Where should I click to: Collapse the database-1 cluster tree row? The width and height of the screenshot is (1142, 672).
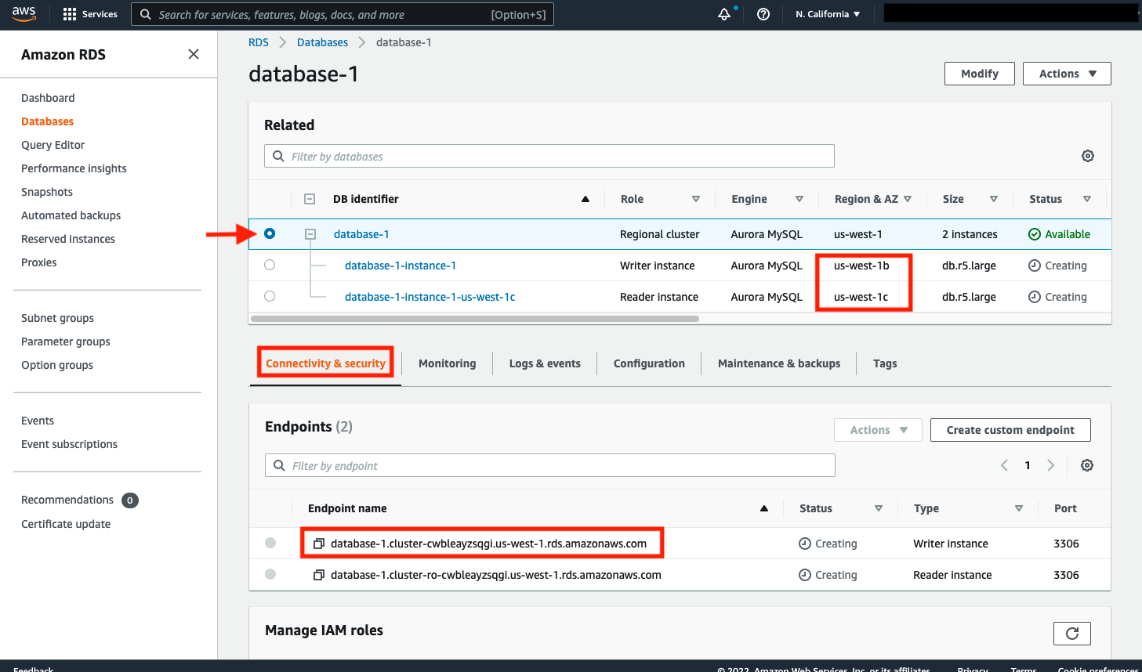tap(310, 234)
